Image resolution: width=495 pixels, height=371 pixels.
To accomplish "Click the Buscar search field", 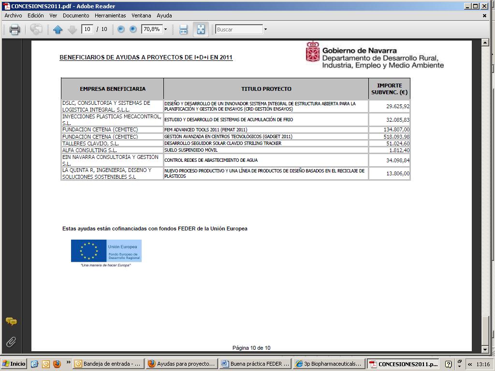I will tap(239, 29).
